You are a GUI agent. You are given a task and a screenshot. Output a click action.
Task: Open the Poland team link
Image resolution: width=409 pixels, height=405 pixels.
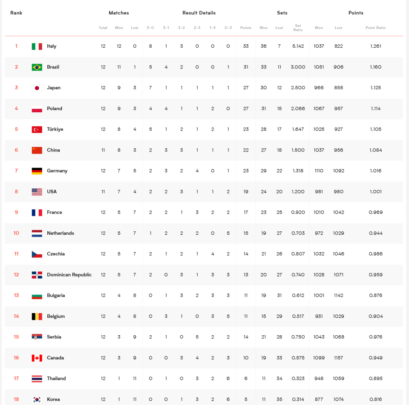pos(55,108)
